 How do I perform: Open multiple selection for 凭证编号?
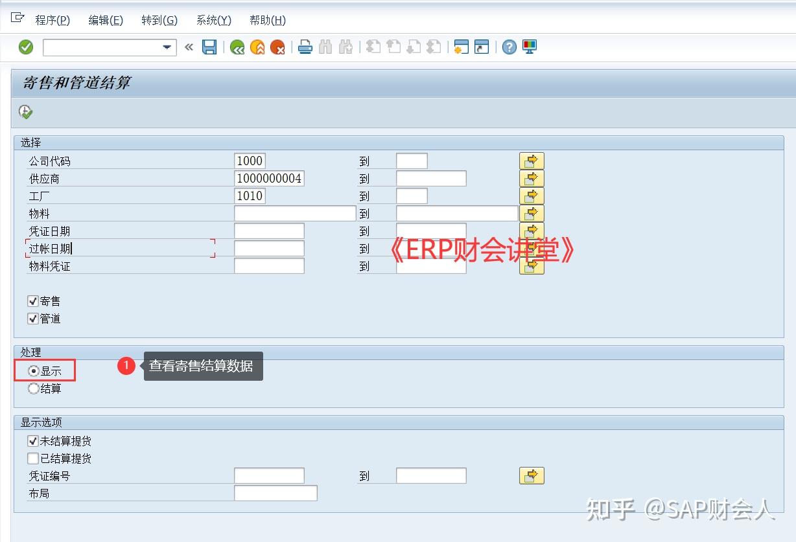coord(532,475)
